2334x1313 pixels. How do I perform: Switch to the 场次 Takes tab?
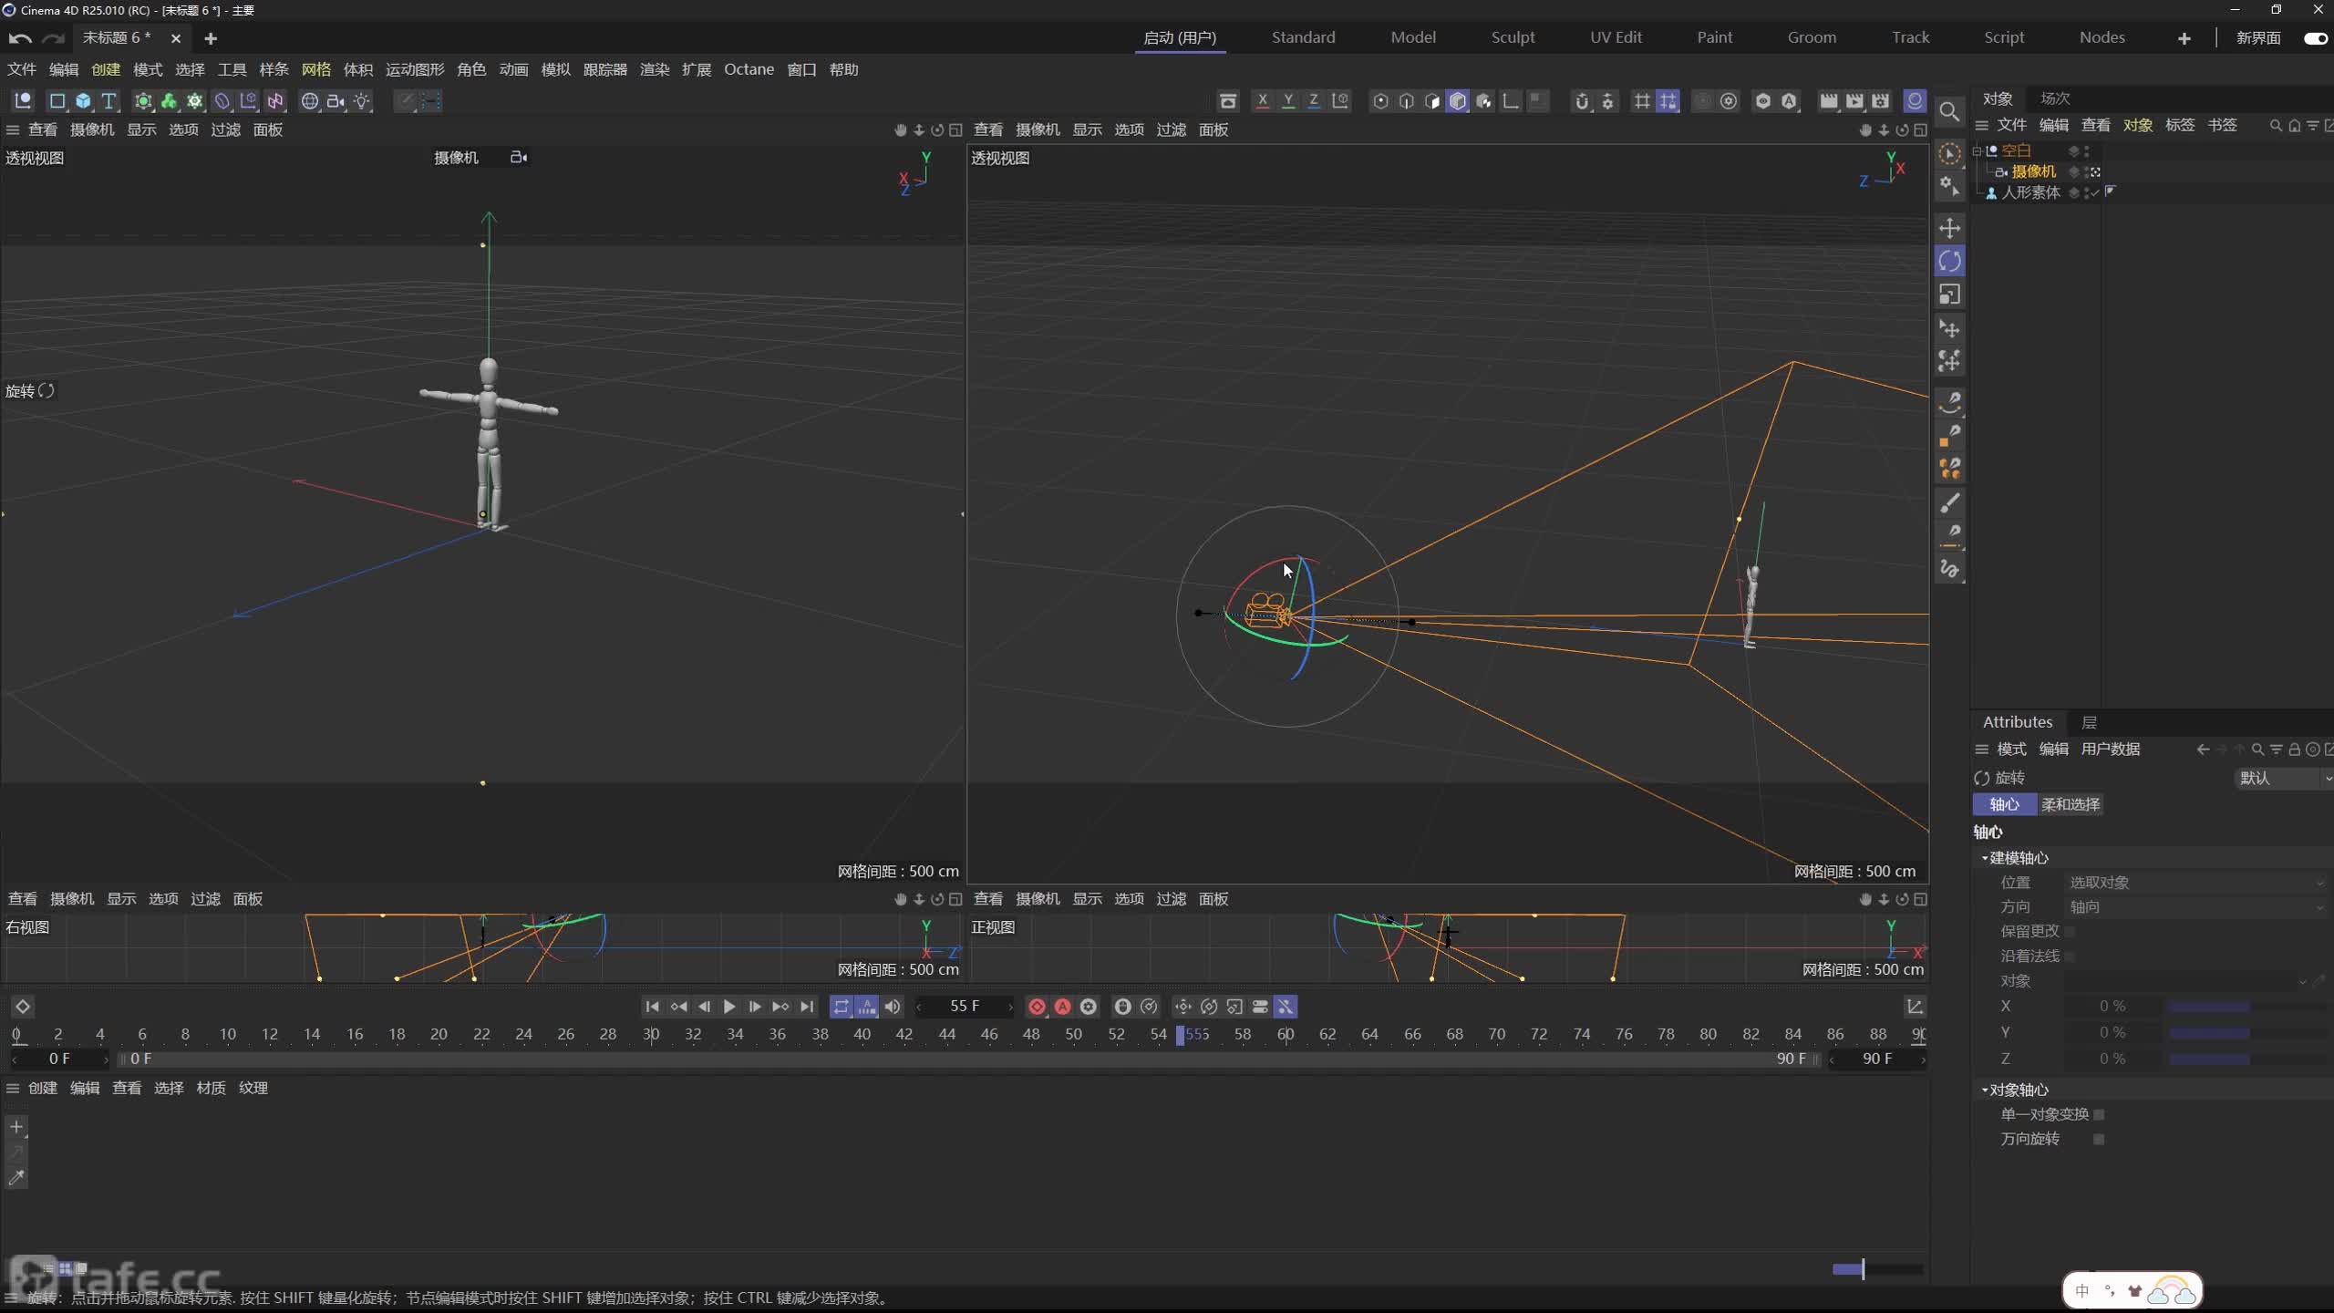(x=2055, y=98)
